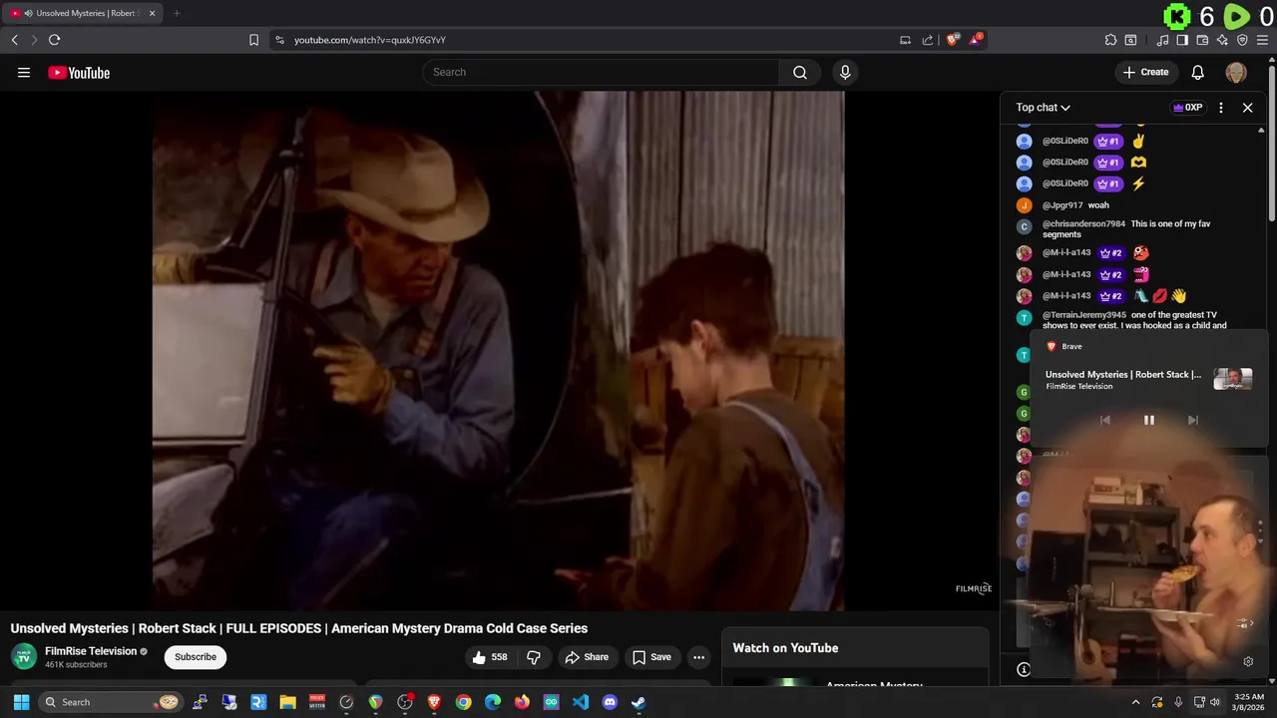
Task: Open Brave Shields lion icon
Action: click(953, 40)
